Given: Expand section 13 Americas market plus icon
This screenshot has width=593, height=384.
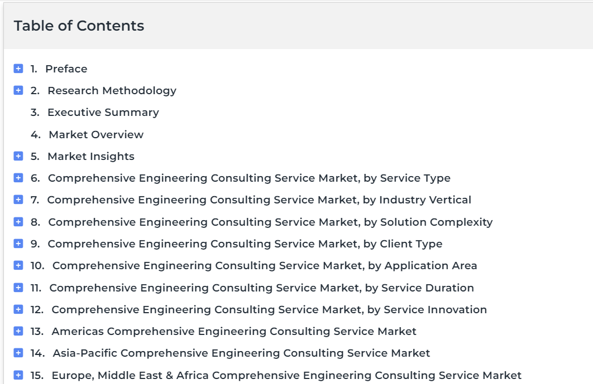Looking at the screenshot, I should 18,331.
